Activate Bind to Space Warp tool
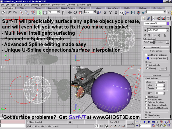172x129 pixels. [x=33, y=13]
